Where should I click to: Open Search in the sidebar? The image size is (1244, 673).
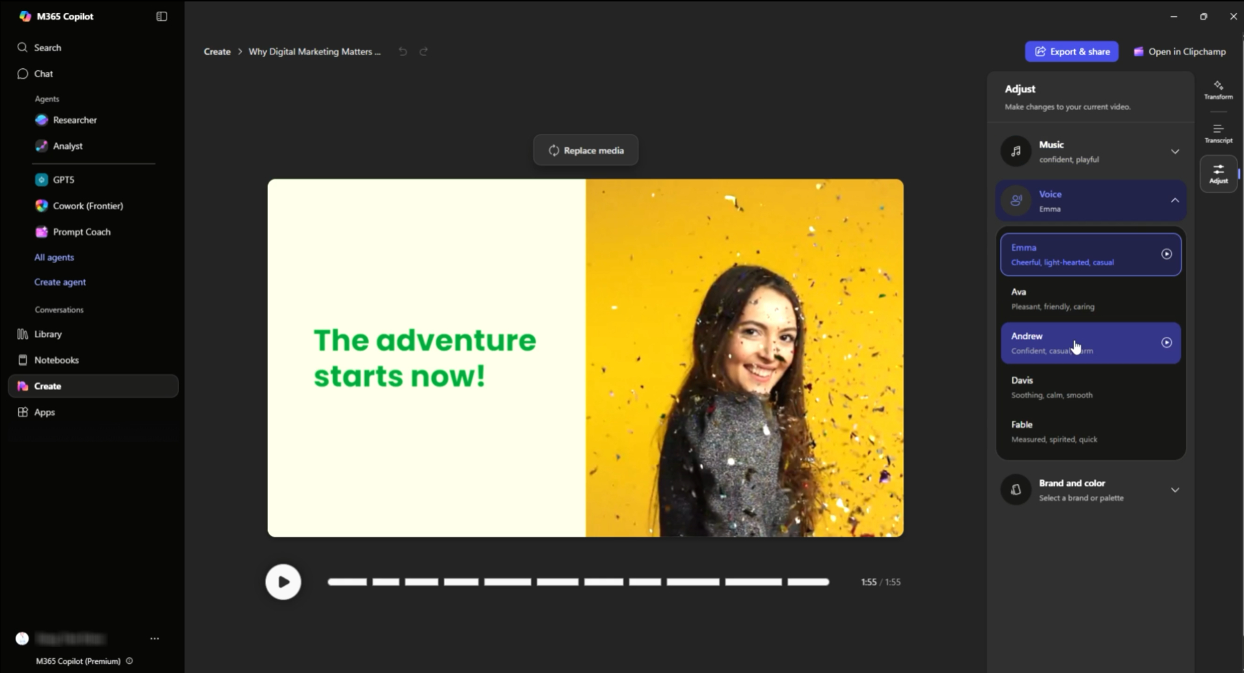point(93,47)
